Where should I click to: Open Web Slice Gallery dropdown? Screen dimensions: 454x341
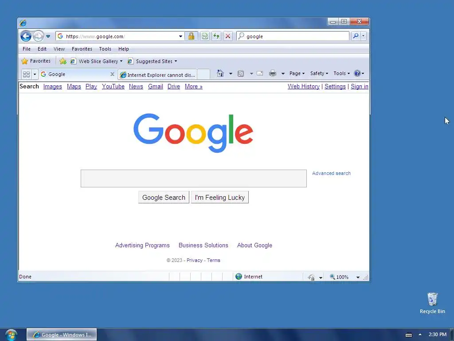[x=97, y=61]
